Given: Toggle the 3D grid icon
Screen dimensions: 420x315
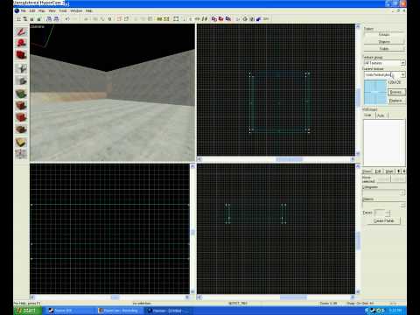Looking at the screenshot, I should pyautogui.click(x=25, y=19).
